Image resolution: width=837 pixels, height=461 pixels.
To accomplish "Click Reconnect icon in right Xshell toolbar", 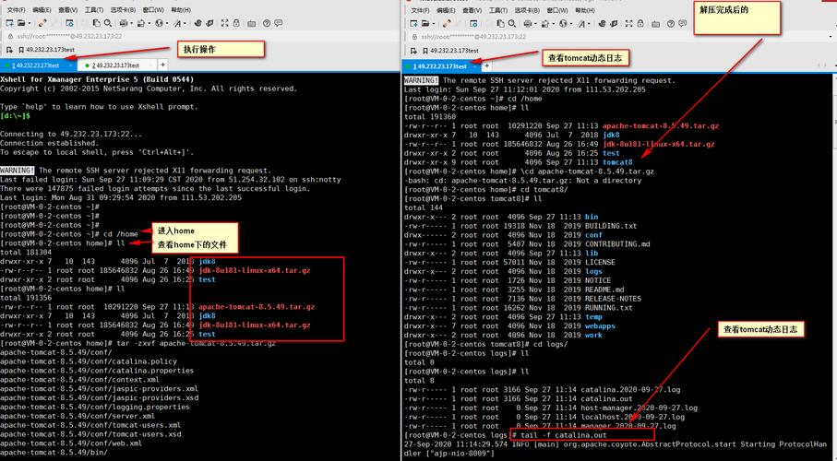I will coord(447,23).
